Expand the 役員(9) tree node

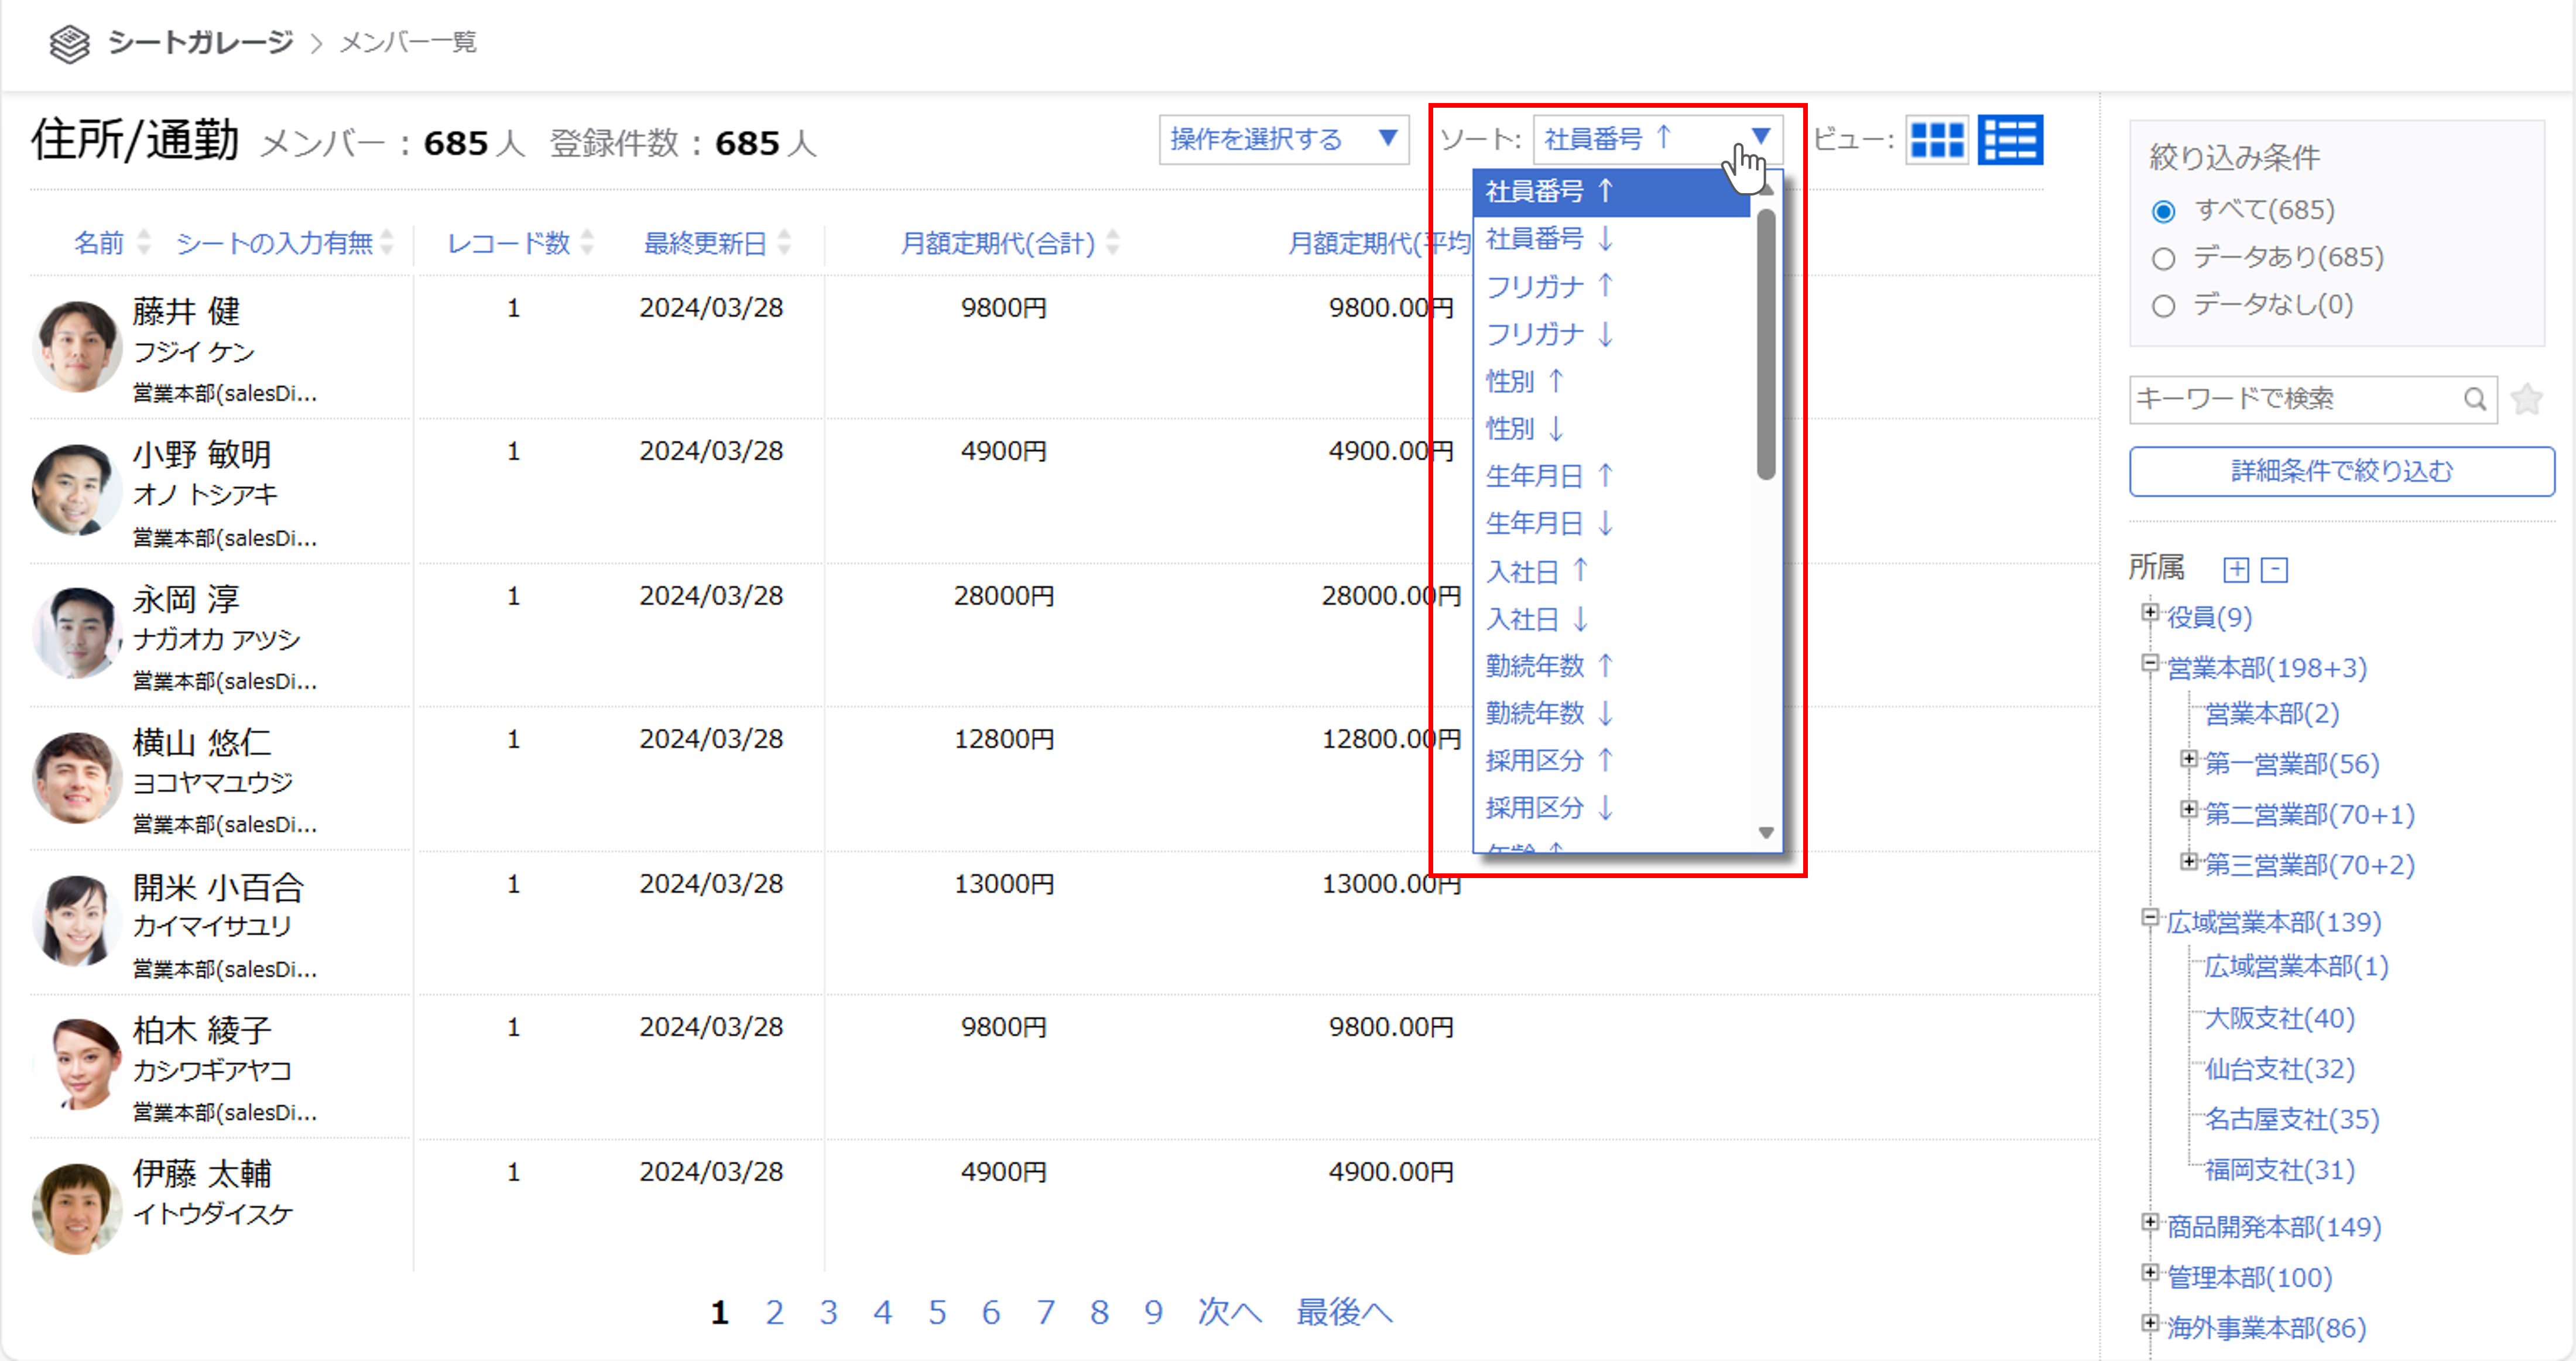click(2150, 612)
